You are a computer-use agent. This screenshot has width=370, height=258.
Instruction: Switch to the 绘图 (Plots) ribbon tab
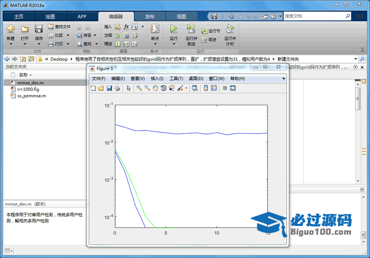[x=50, y=17]
